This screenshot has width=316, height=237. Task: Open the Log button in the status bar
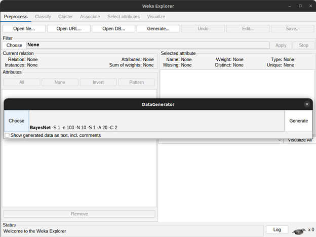277,229
